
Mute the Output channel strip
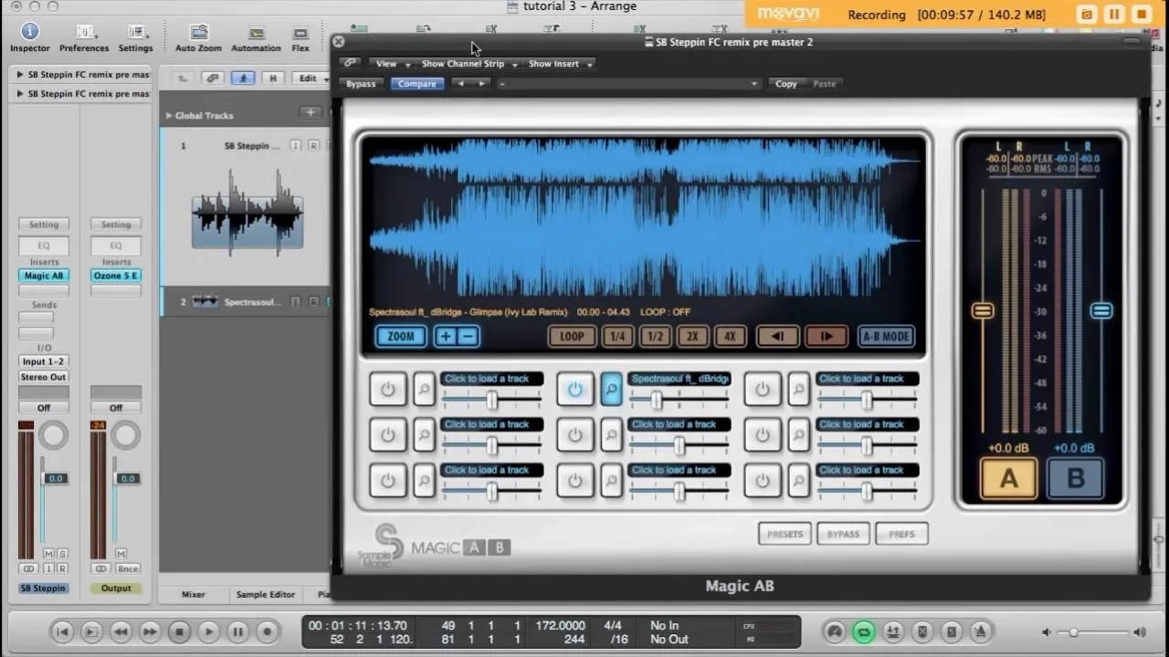121,555
